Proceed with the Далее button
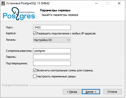The width and height of the screenshot is (126, 98). point(91,92)
